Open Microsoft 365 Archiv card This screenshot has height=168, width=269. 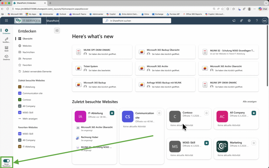(x=165, y=68)
